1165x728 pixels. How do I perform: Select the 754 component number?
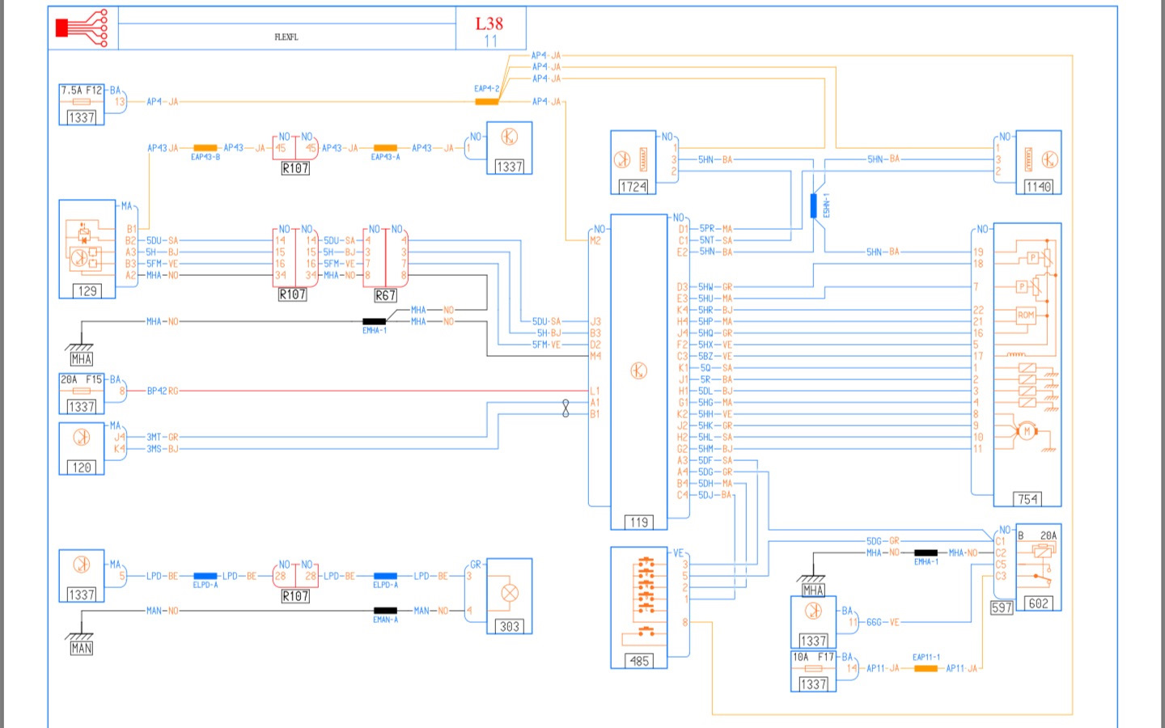click(x=1027, y=499)
